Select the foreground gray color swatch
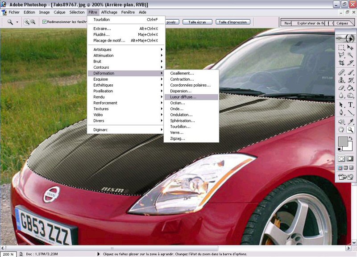This screenshot has width=357, height=257. (x=343, y=141)
